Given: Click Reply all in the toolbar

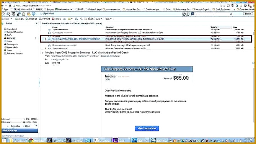Looking at the screenshot, I should click(x=31, y=19).
